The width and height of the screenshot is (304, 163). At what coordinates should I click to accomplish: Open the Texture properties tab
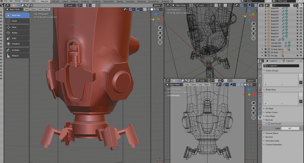tap(260, 128)
